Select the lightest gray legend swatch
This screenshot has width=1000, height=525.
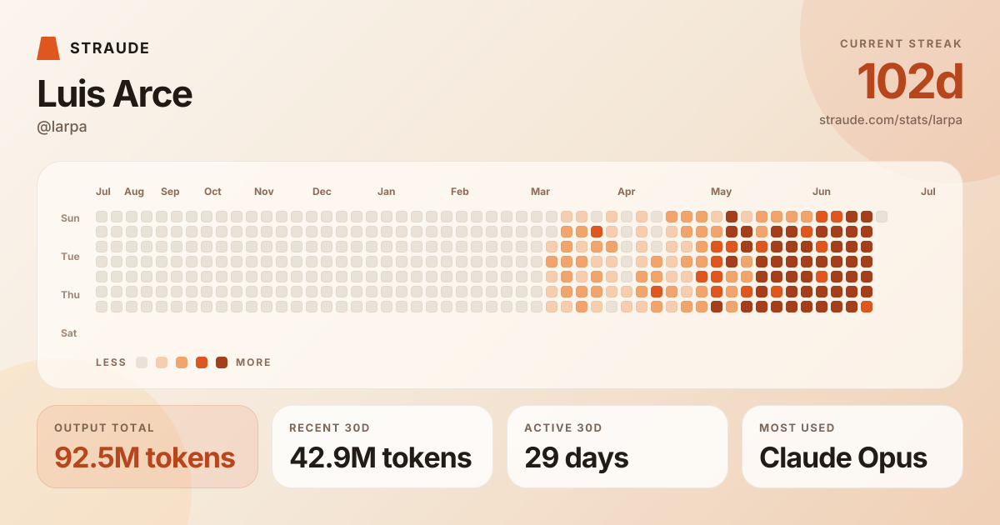(x=142, y=362)
